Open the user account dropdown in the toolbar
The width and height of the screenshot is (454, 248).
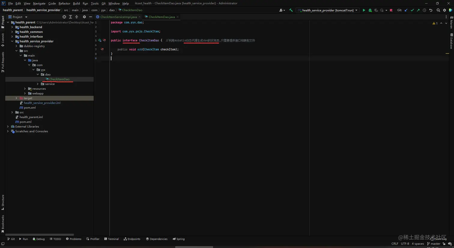point(282,10)
